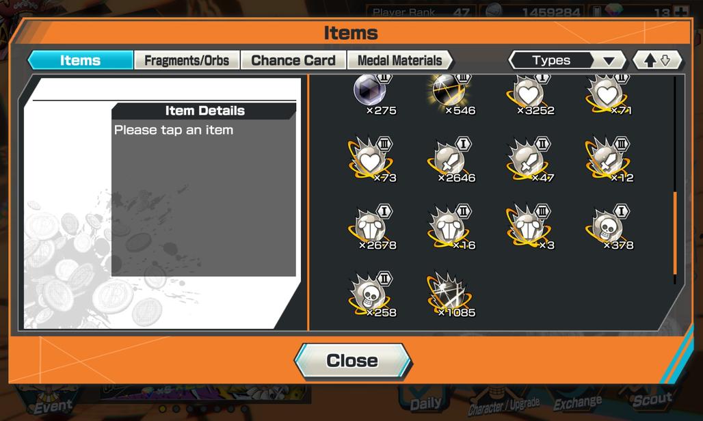Select the heart tier II item x71
This screenshot has width=703, height=421.
coord(610,94)
